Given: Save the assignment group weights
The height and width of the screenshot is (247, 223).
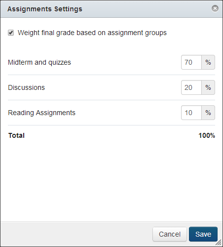Looking at the screenshot, I should point(203,234).
